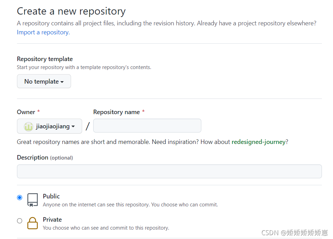Use suggested name redesigned-journey
Image resolution: width=333 pixels, height=239 pixels.
[x=258, y=142]
